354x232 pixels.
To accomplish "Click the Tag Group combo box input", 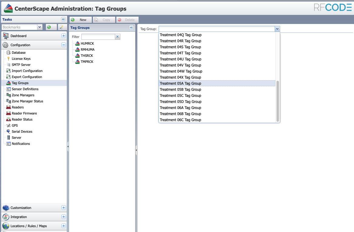I will click(217, 29).
